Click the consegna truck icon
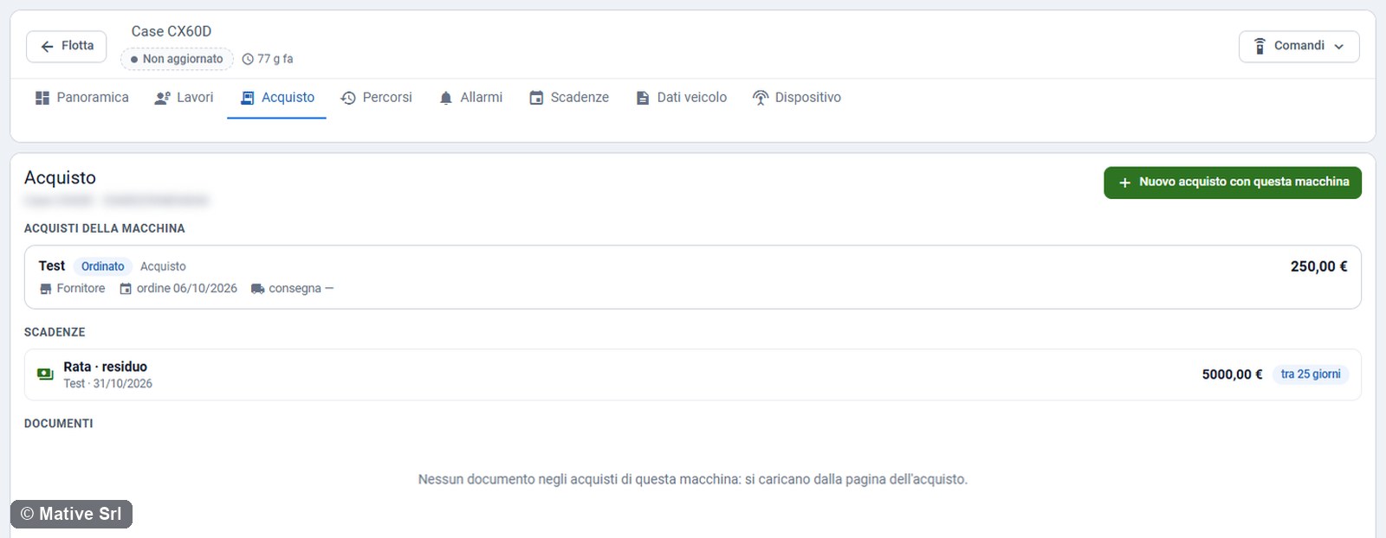Viewport: 1386px width, 538px height. [x=257, y=289]
